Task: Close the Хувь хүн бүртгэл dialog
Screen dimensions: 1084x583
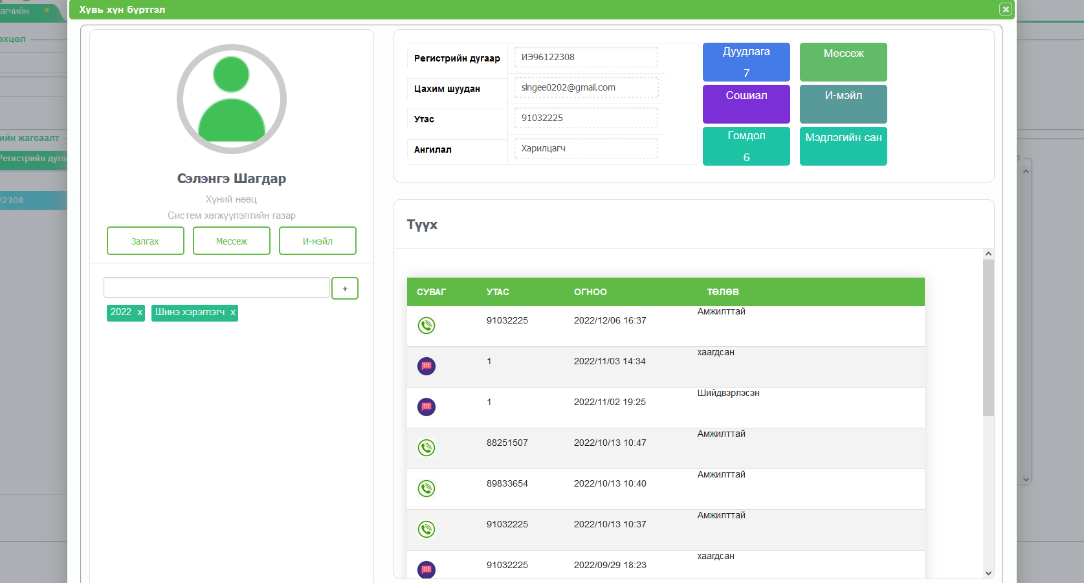Action: (x=1005, y=9)
